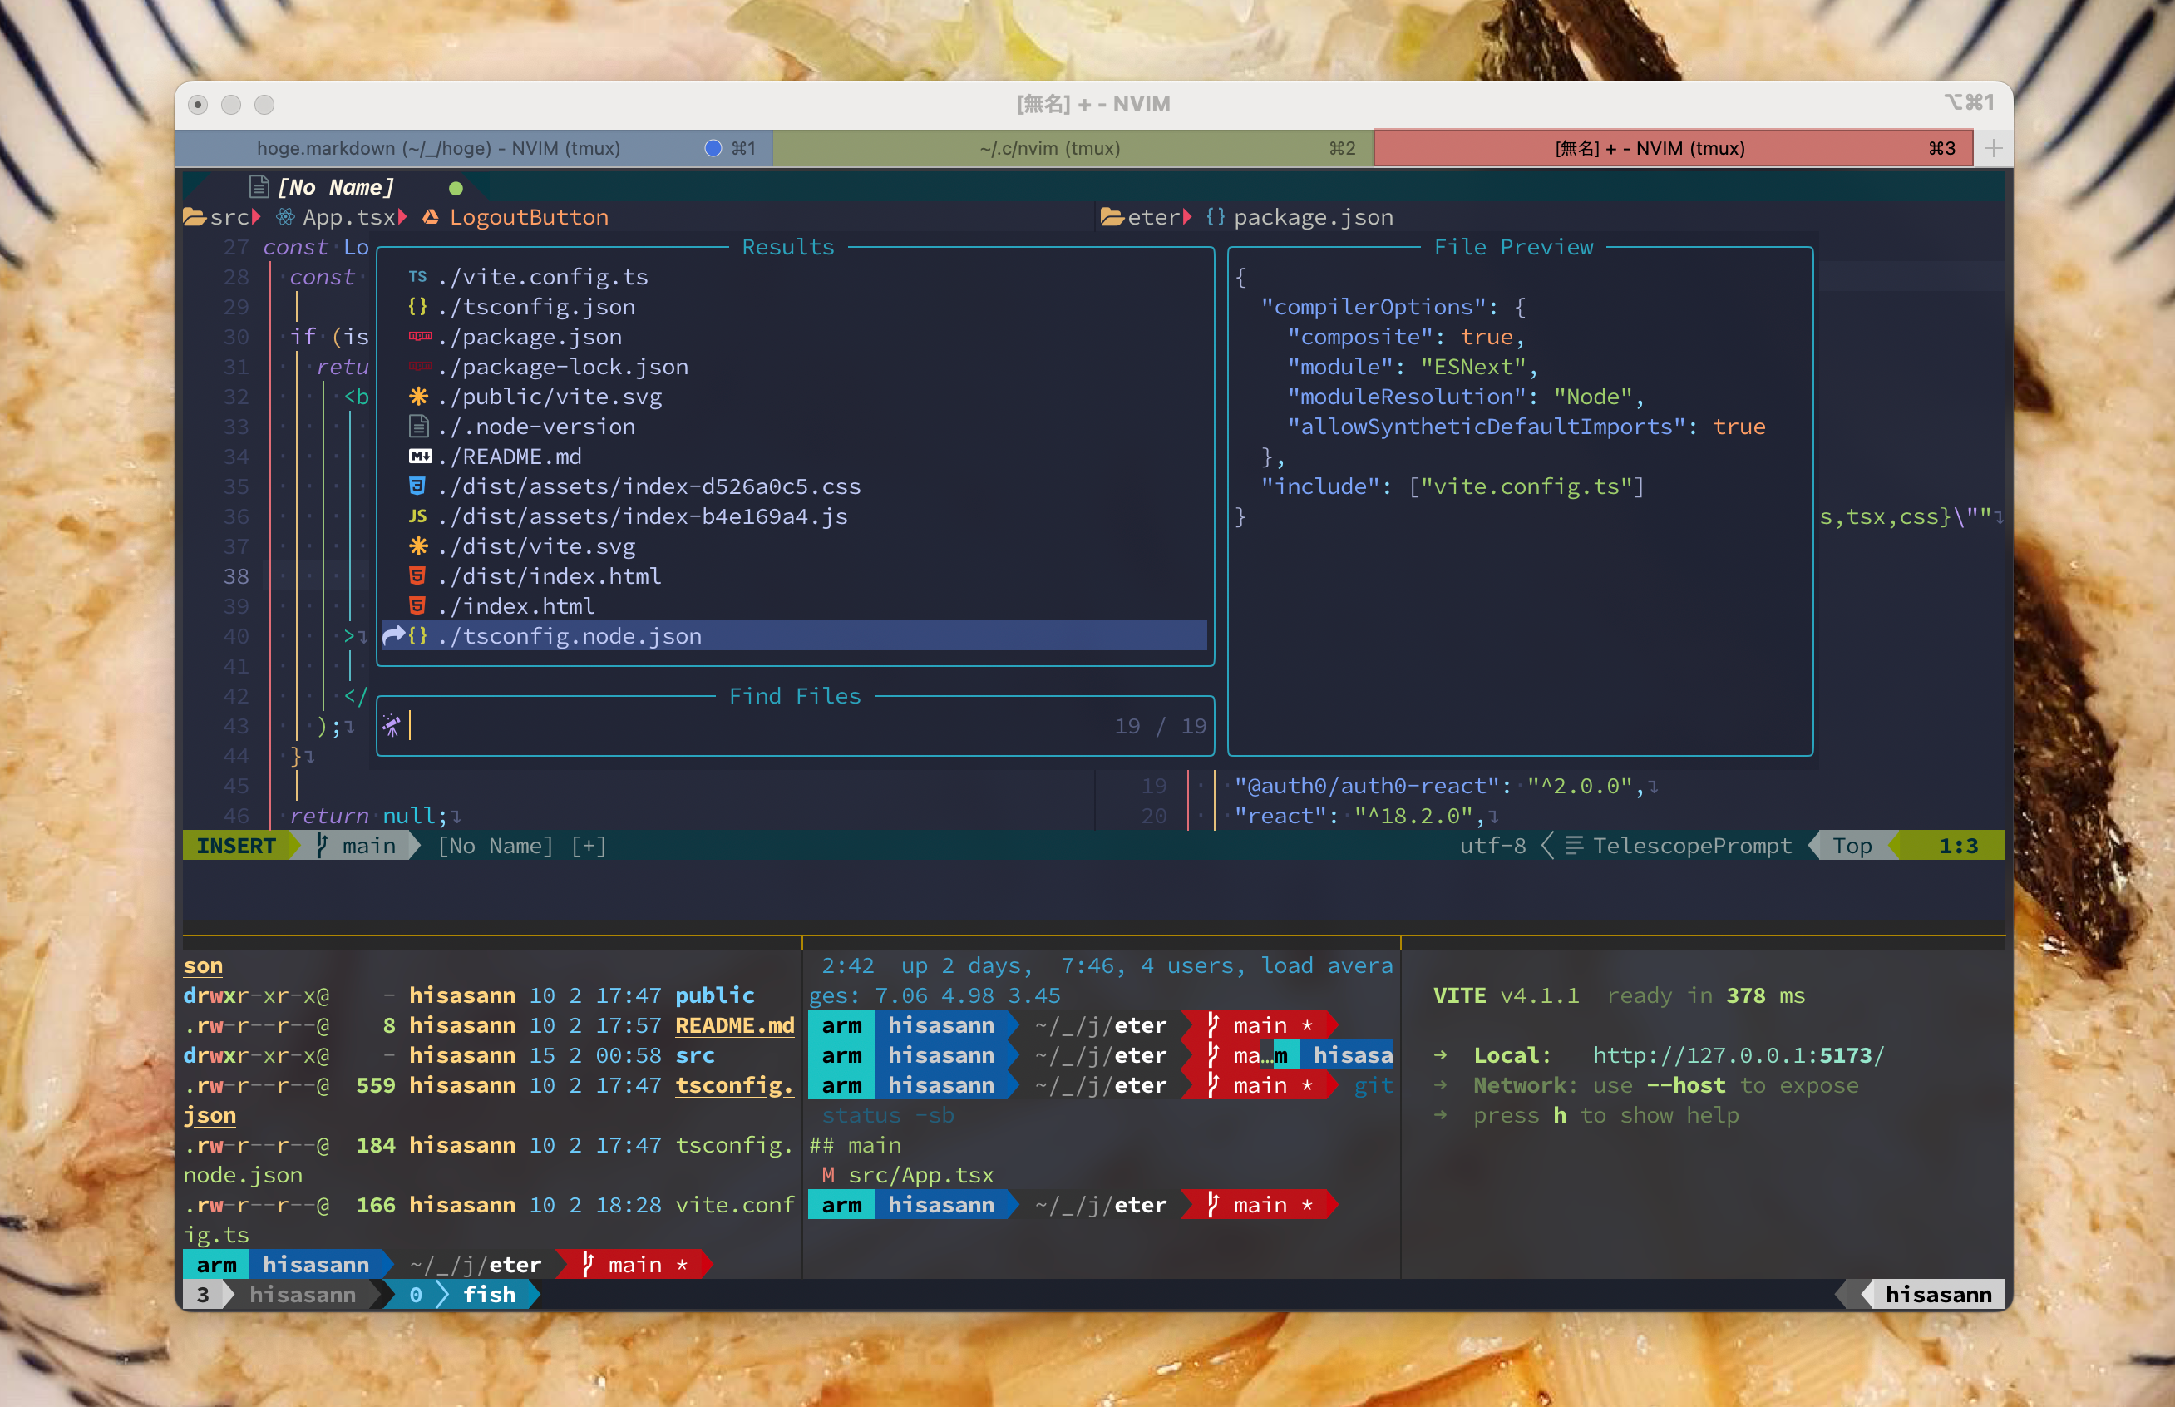2175x1407 pixels.
Task: Click public directory in ls output
Action: (715, 995)
